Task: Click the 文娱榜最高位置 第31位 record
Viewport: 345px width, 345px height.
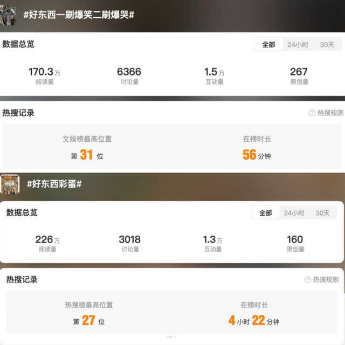Action: pos(87,148)
